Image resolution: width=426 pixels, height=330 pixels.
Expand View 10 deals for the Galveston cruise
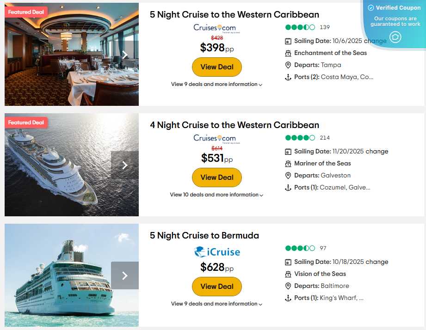216,195
